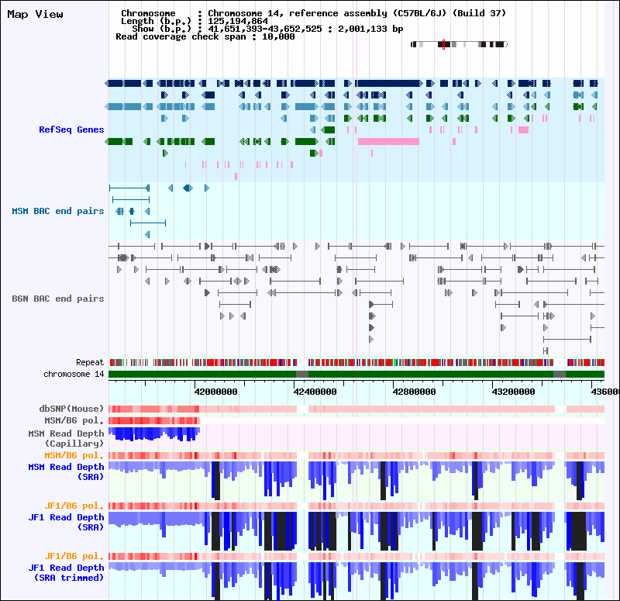Screen dimensions: 620x601
Task: Click the blue diamond MSM BAC end marker
Action: pyautogui.click(x=188, y=188)
